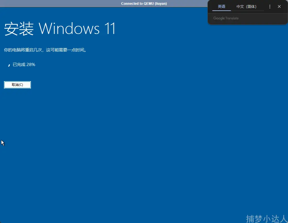288x223 pixels.
Task: Click the word 'Translate' in popup footer
Action: [x=232, y=18]
